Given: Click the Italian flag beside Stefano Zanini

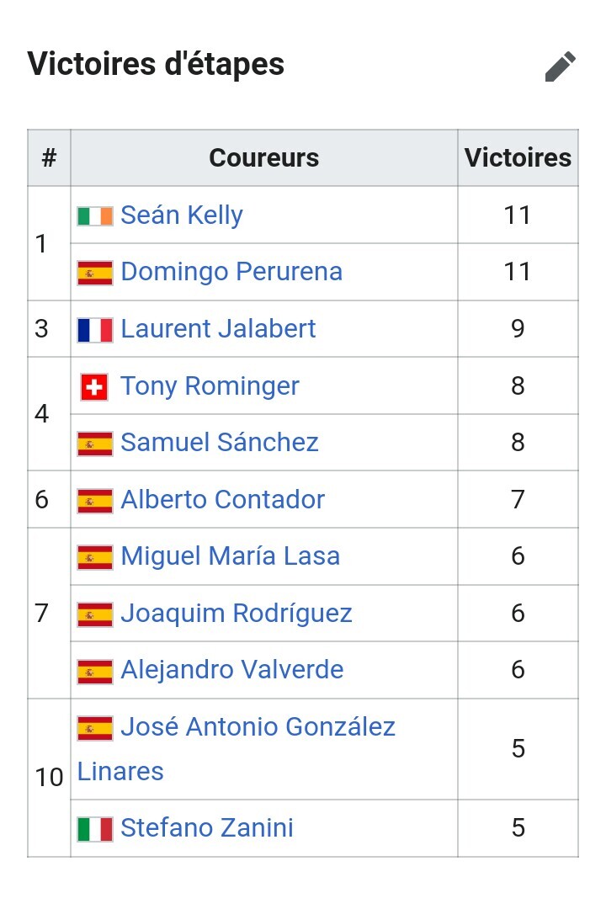Looking at the screenshot, I should point(95,829).
